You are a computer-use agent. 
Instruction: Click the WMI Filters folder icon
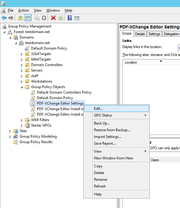[27, 120]
